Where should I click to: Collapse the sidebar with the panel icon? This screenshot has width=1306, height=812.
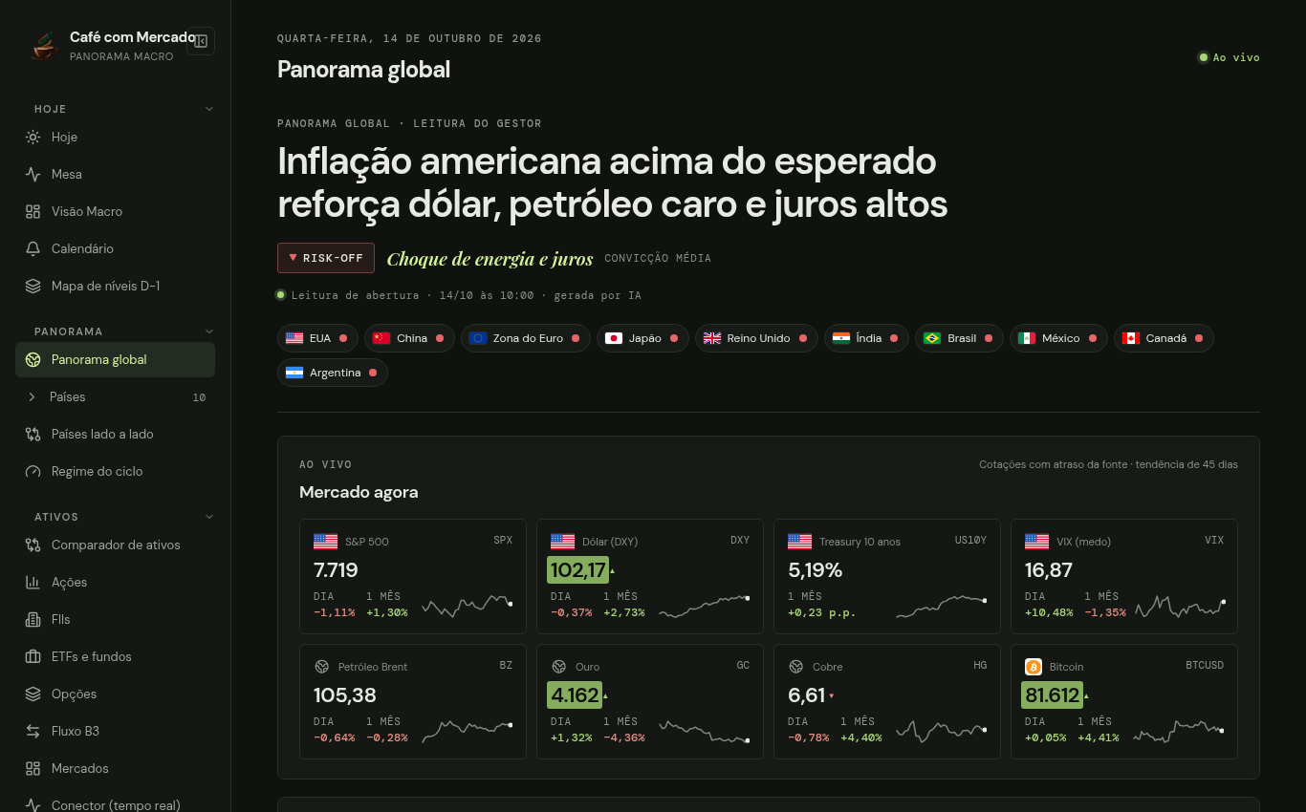pos(201,41)
